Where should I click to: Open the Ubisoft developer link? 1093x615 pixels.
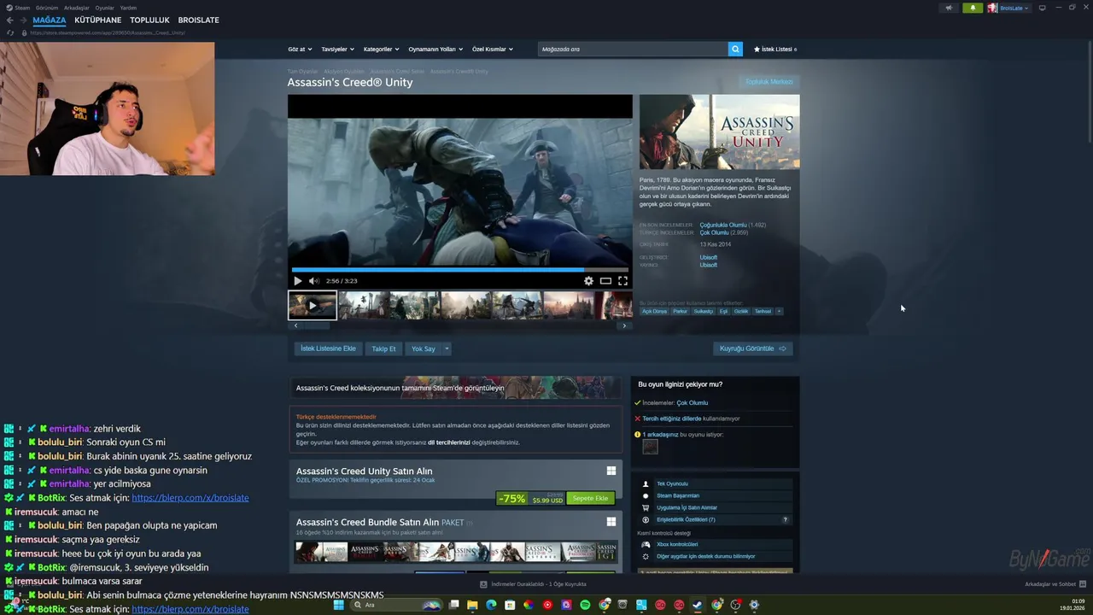tap(708, 257)
